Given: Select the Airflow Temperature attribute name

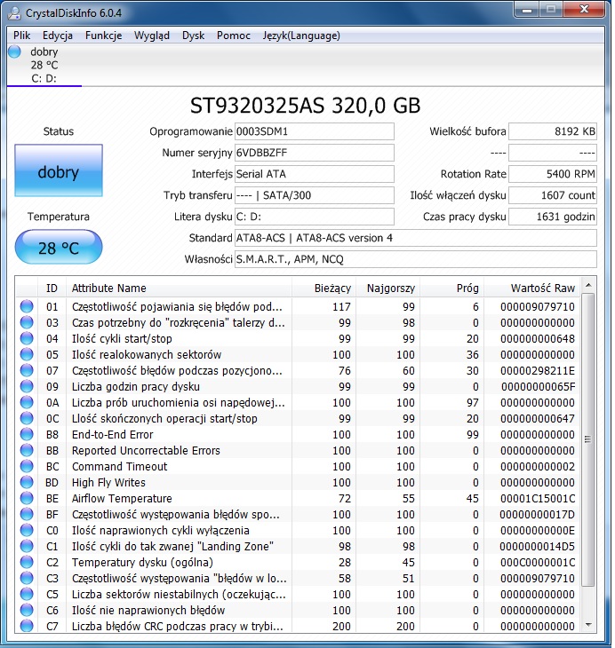Looking at the screenshot, I should tap(122, 498).
